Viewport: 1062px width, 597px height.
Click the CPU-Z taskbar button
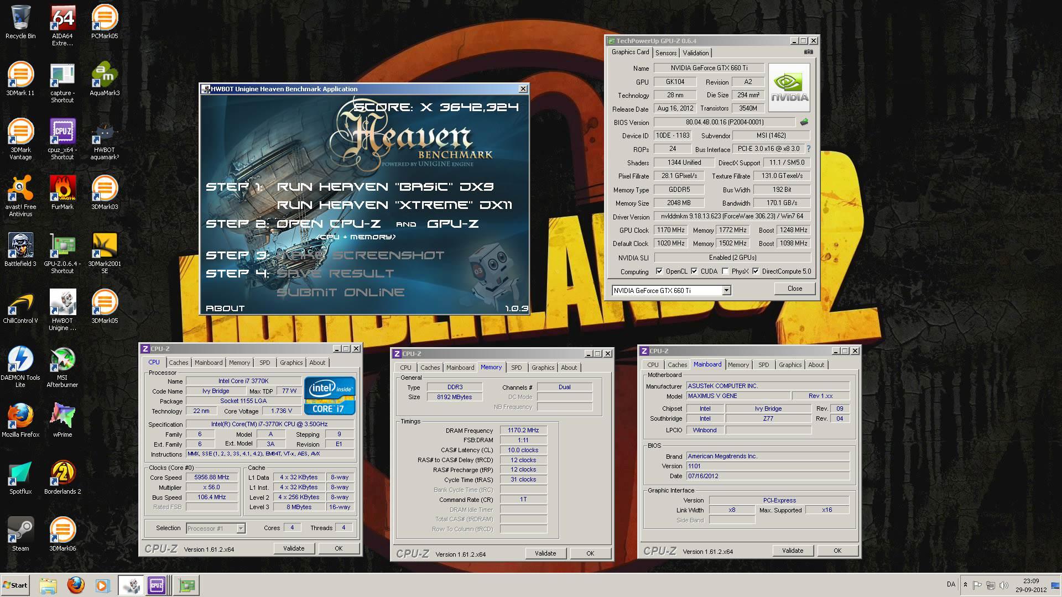(x=157, y=585)
